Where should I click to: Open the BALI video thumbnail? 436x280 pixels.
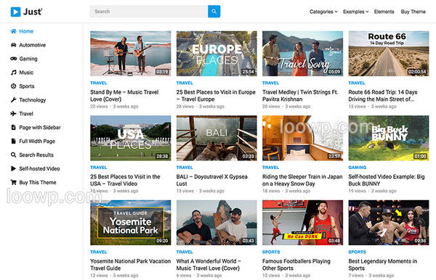pyautogui.click(x=217, y=138)
